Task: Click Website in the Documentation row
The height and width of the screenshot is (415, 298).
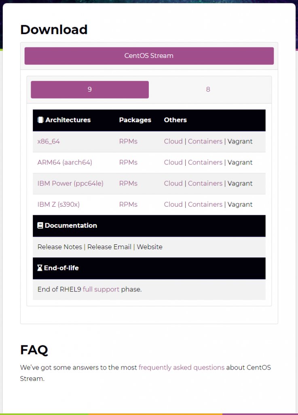Action: pos(150,247)
